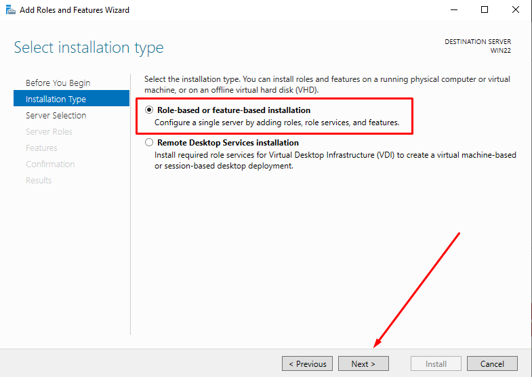
Task: Minimize the Add Roles and Features Wizard
Action: coord(453,10)
